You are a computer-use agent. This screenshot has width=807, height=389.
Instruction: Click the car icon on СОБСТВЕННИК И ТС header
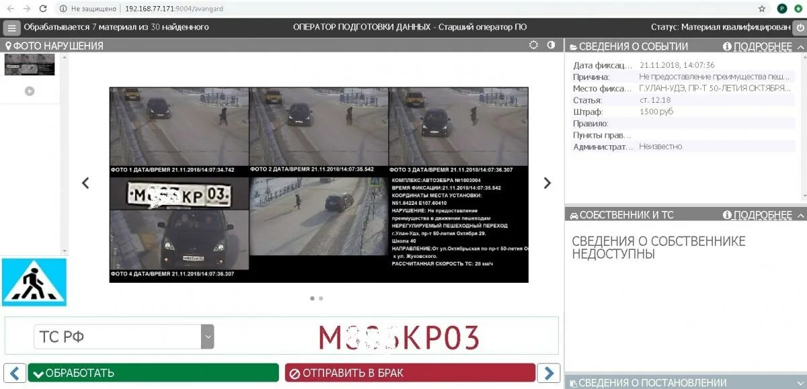[x=574, y=215]
